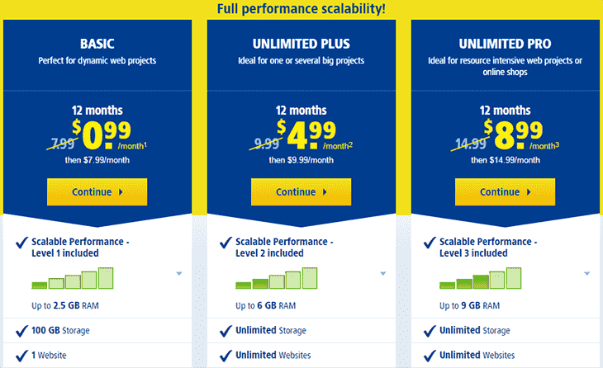This screenshot has height=368, width=603.
Task: Click the Continue button for UNLIMITED PLUS
Action: [x=301, y=191]
